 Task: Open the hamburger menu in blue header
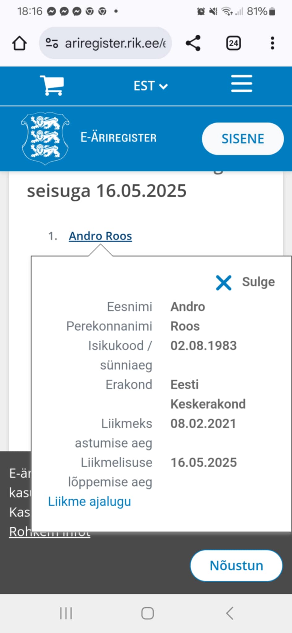tap(242, 83)
